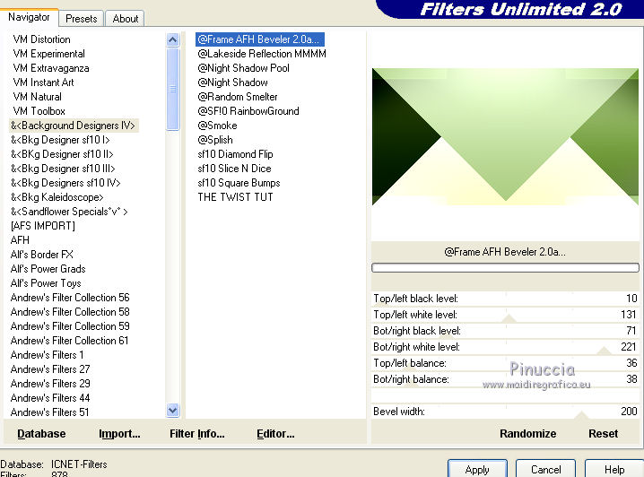Choose the @Frame AFH Beveler 2.0a... filter
This screenshot has height=477, width=644.
point(260,39)
